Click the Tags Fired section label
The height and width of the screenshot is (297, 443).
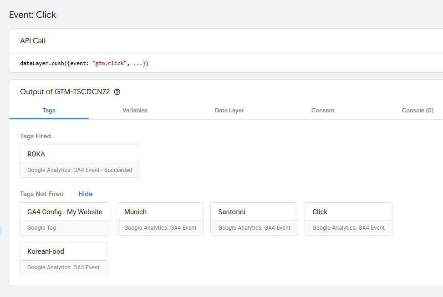click(x=36, y=136)
